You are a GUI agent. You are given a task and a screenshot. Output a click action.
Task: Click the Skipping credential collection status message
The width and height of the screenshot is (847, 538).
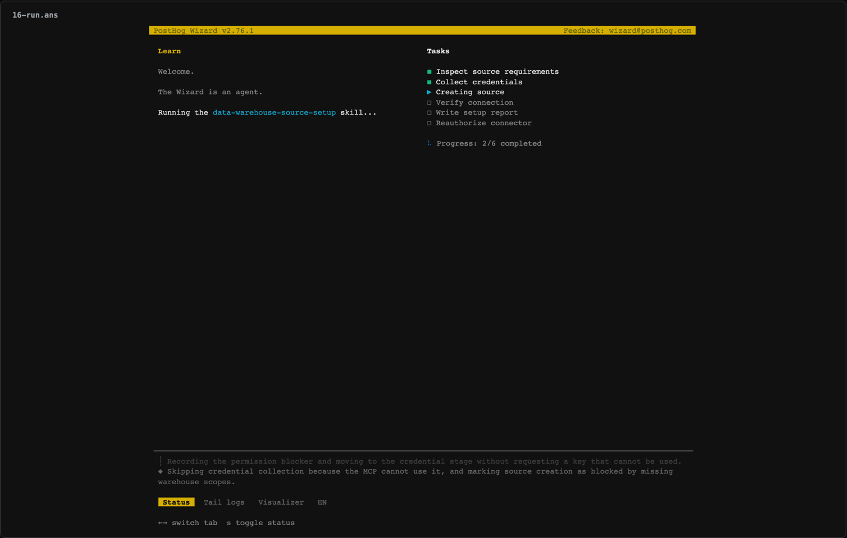pyautogui.click(x=415, y=477)
